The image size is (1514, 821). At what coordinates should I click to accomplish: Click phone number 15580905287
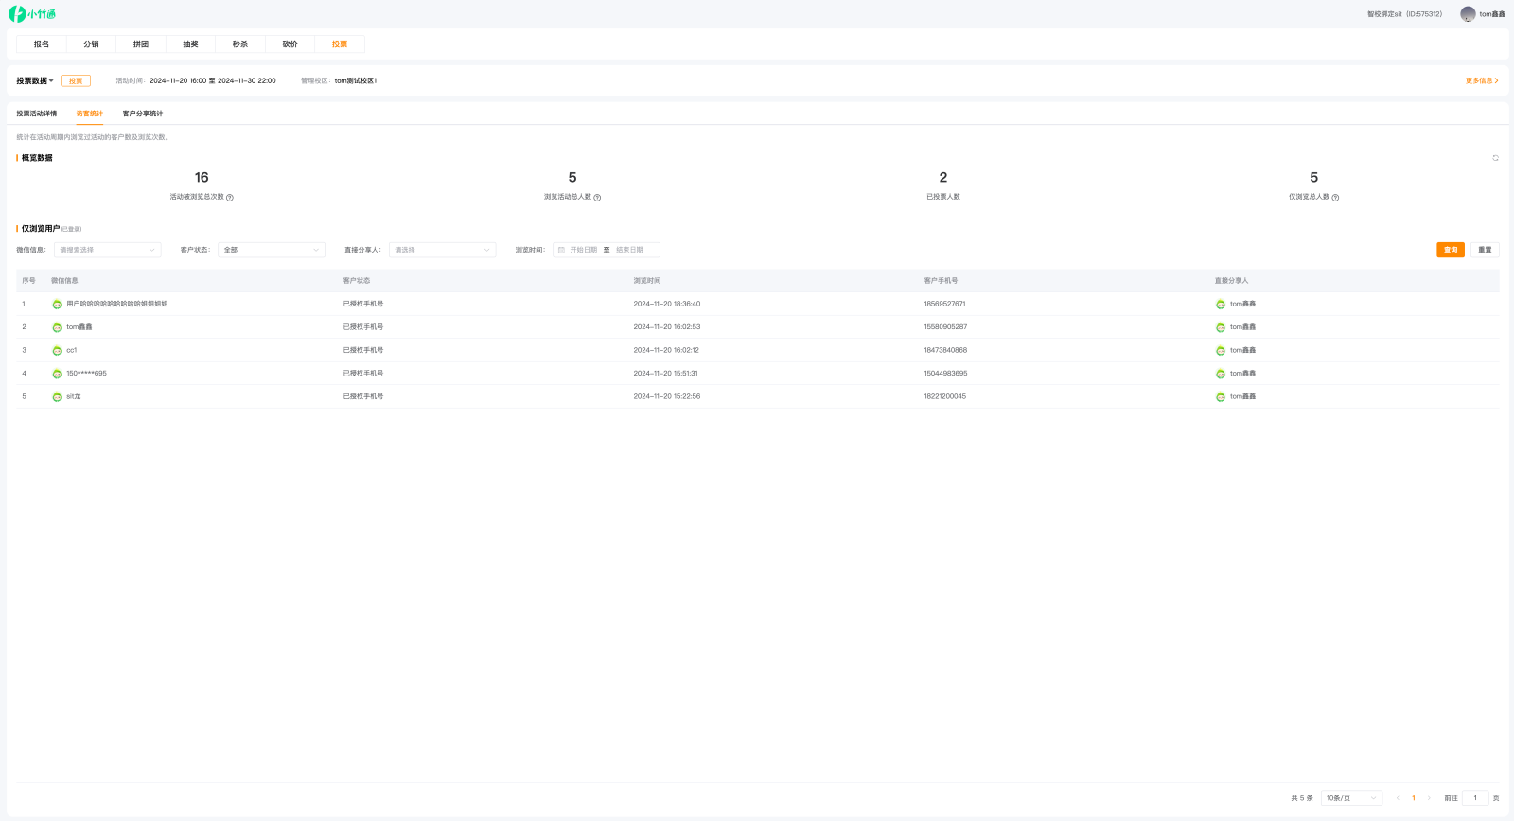(945, 327)
